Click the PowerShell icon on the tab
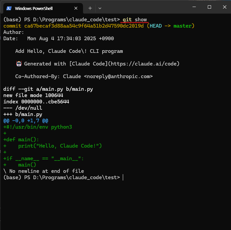 click(x=9, y=8)
